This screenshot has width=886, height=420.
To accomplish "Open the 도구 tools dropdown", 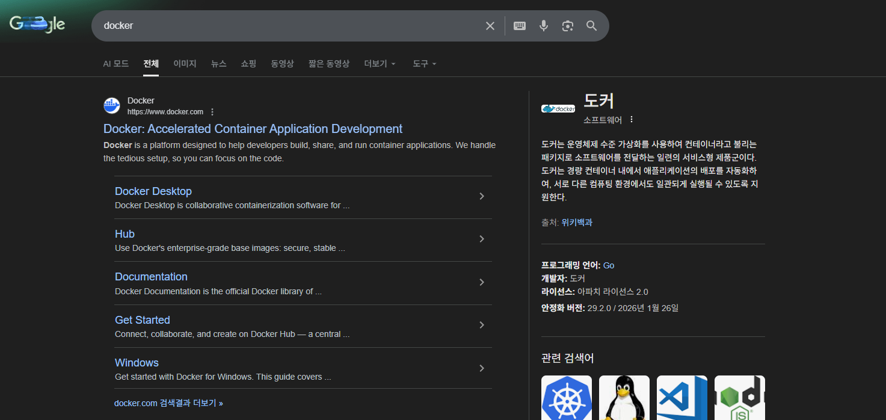I will coord(424,63).
